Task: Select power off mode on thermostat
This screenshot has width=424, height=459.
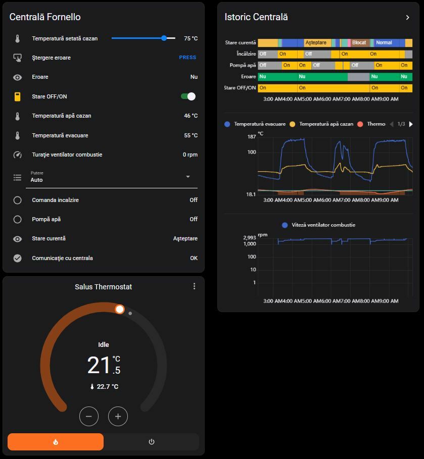Action: 151,442
